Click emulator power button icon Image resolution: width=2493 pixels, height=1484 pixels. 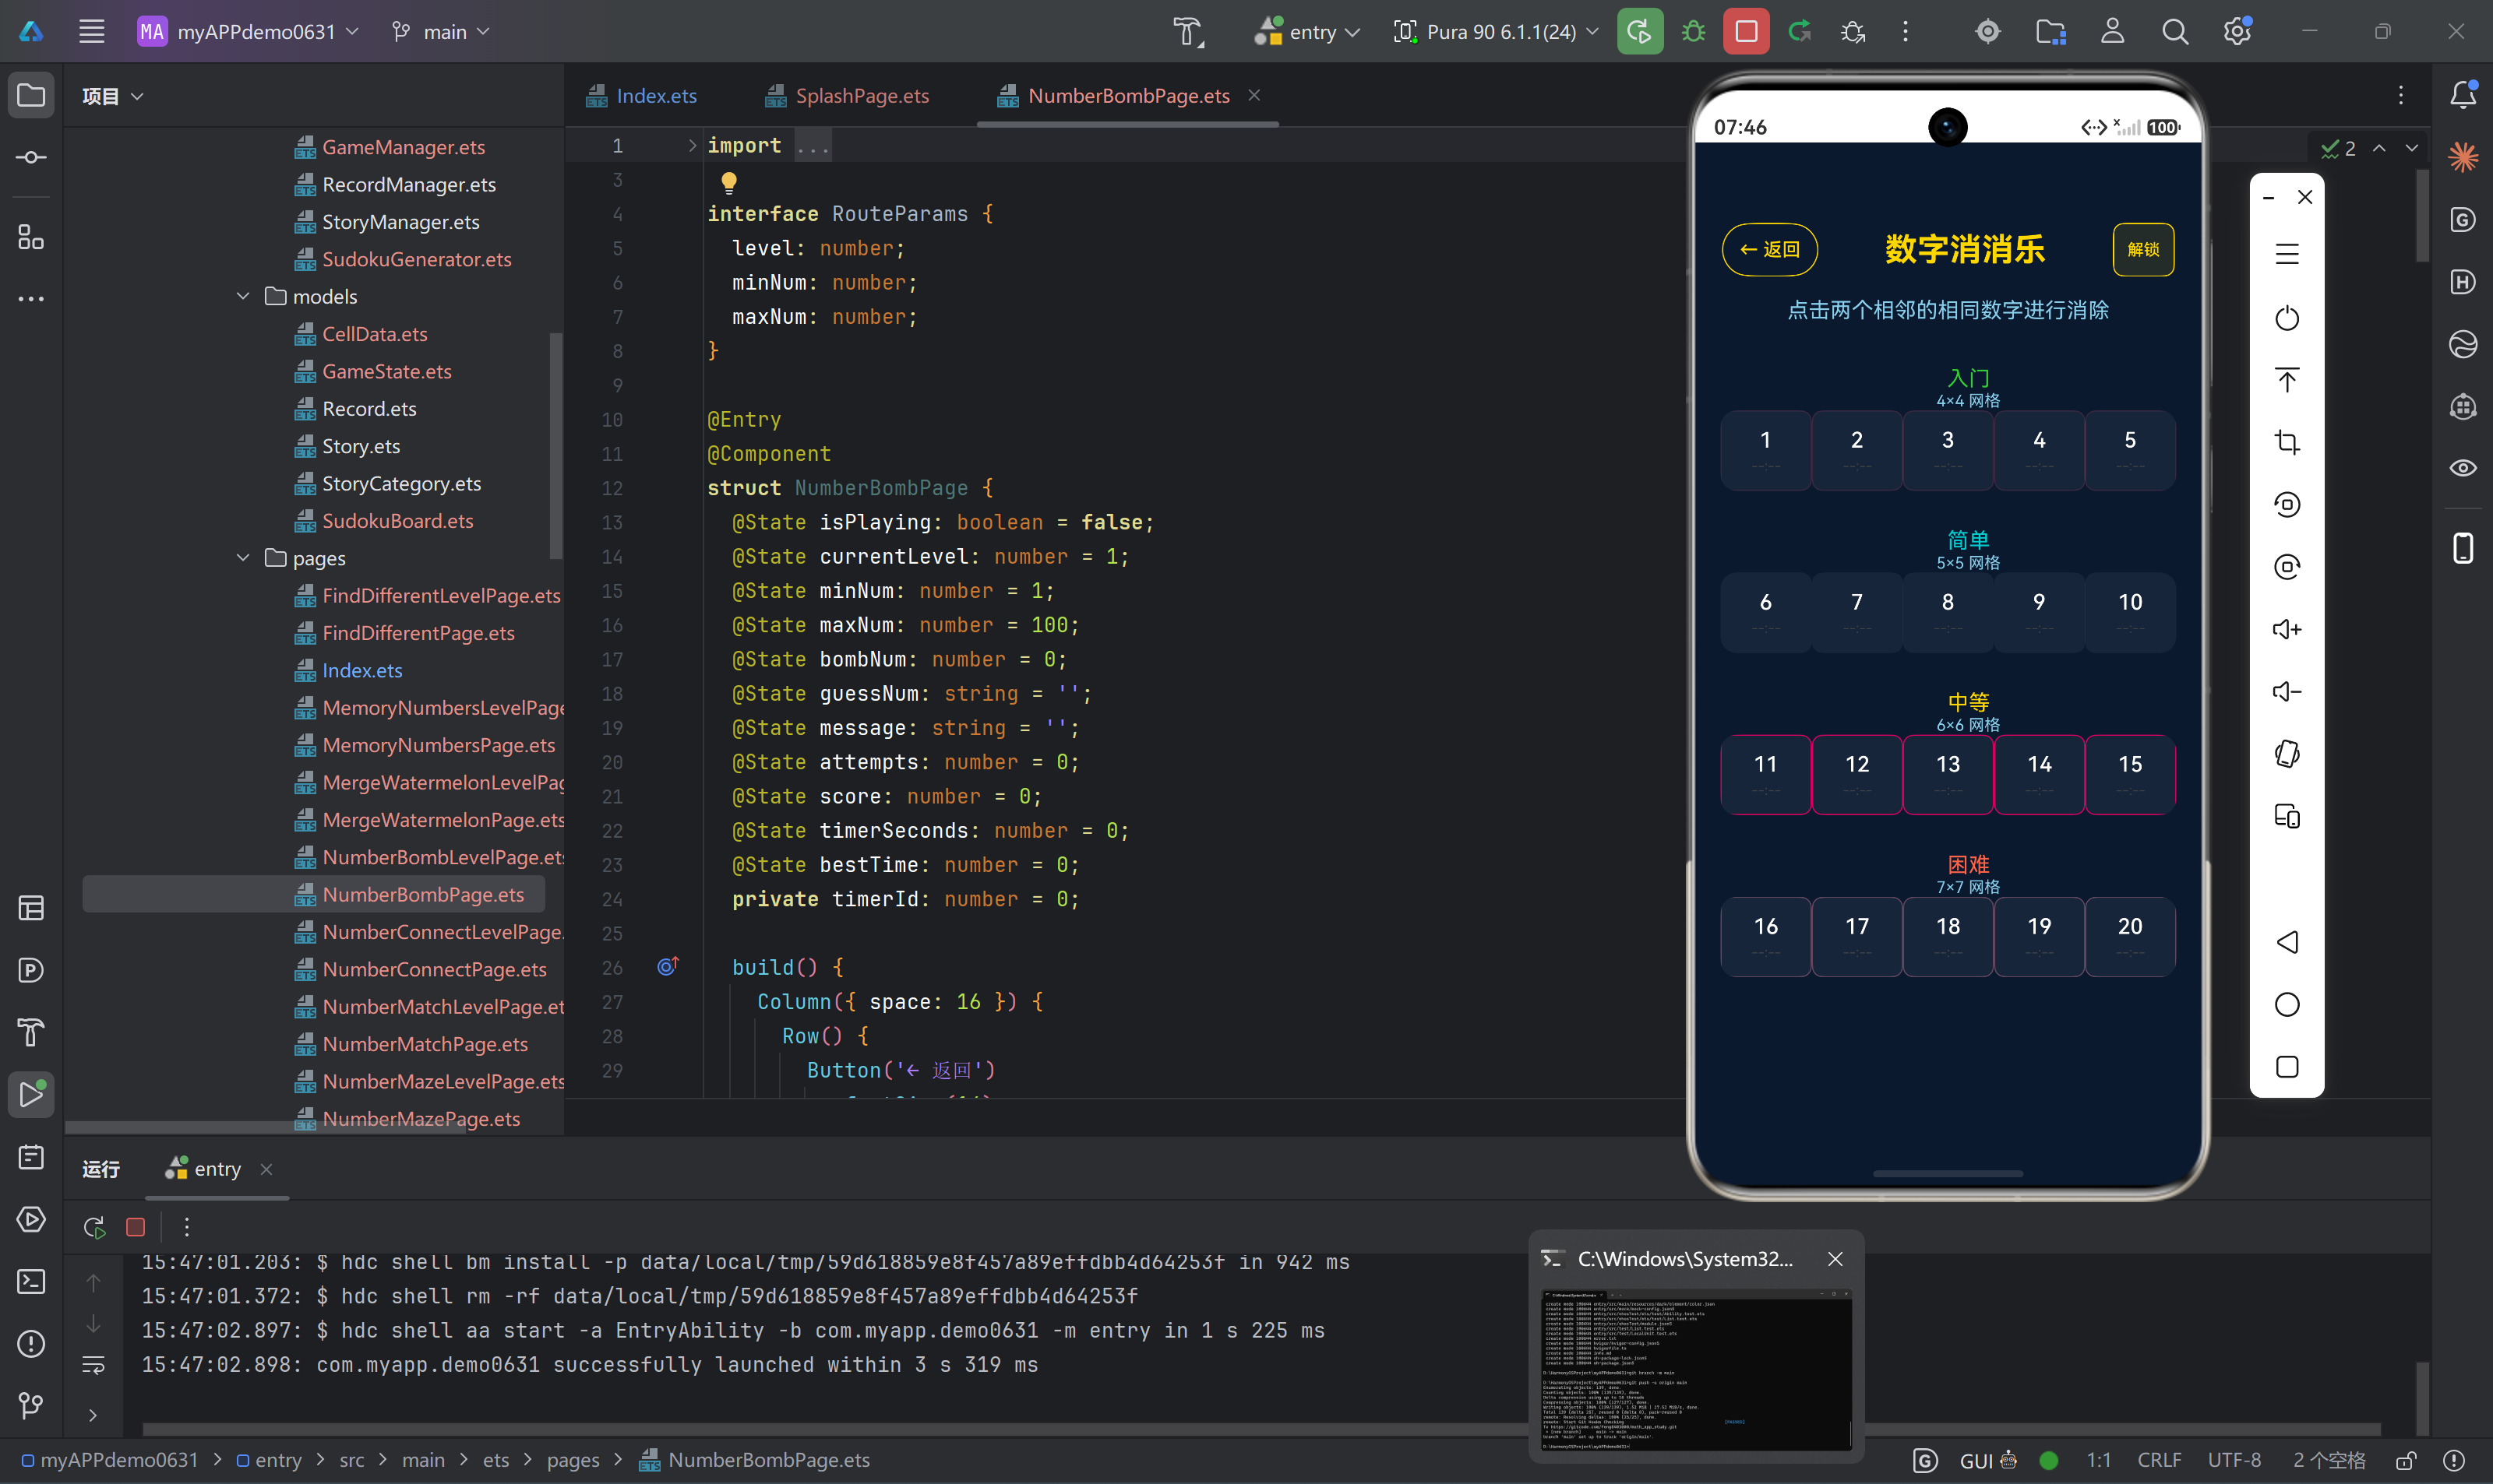[2287, 318]
